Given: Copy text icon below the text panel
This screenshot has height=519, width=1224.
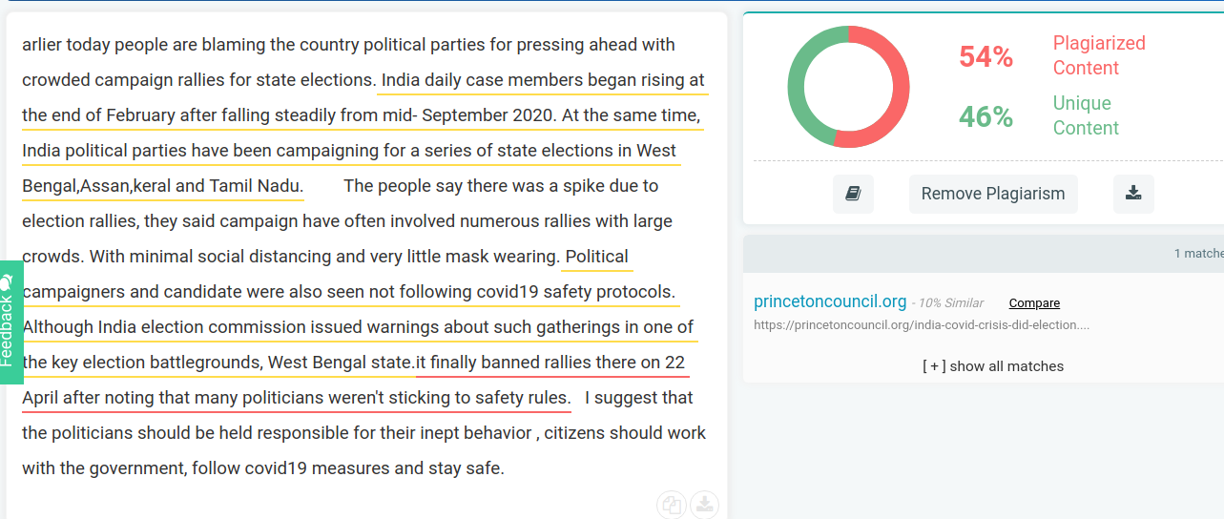Looking at the screenshot, I should pyautogui.click(x=672, y=506).
